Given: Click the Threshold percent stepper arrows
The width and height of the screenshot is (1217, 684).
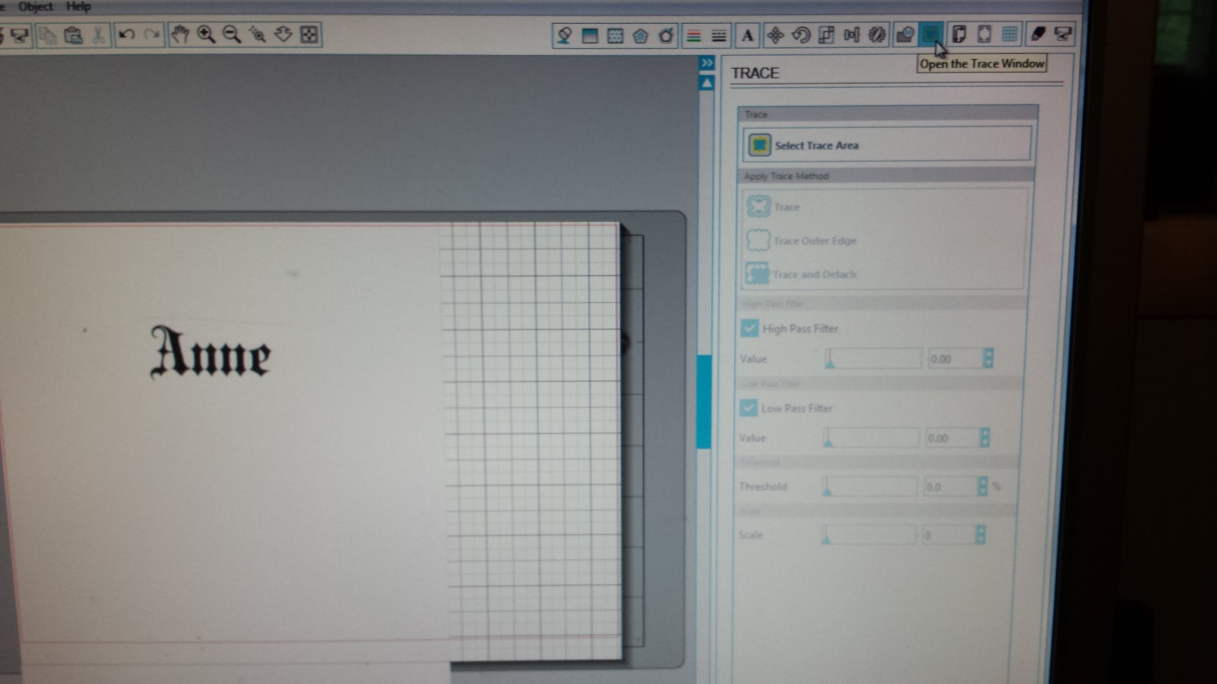Looking at the screenshot, I should (982, 486).
